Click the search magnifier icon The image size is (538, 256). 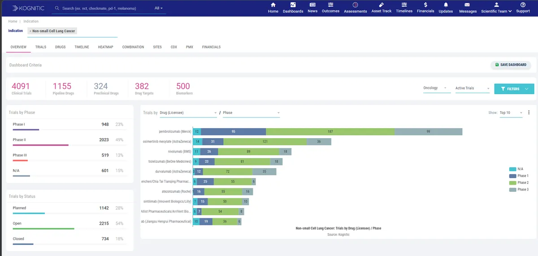click(x=57, y=8)
